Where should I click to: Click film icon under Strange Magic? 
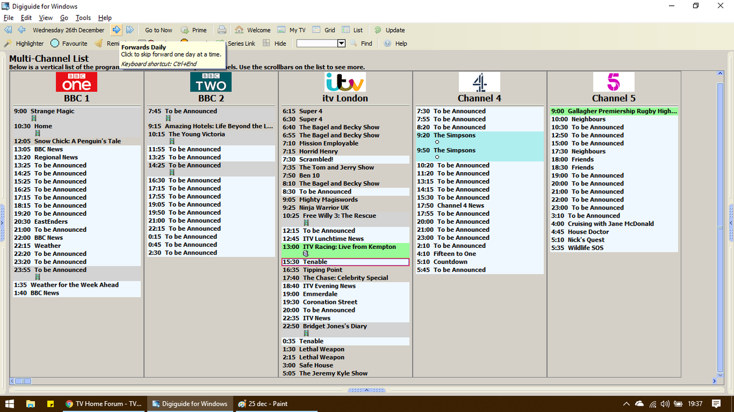click(x=34, y=118)
